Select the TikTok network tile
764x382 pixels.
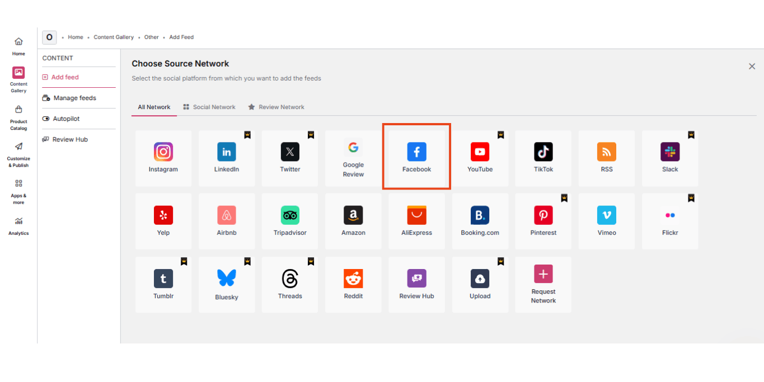(543, 158)
